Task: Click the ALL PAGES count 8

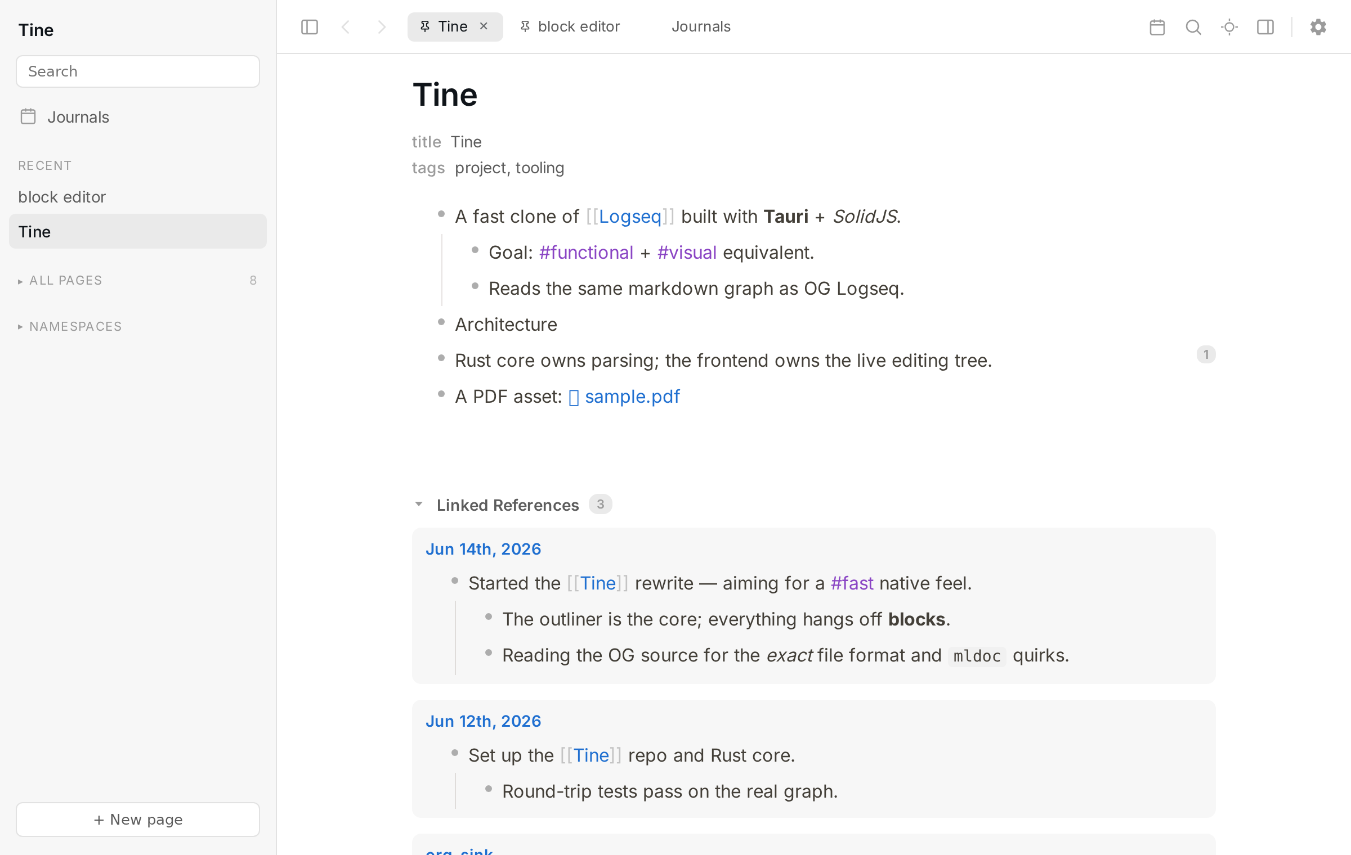Action: tap(253, 280)
